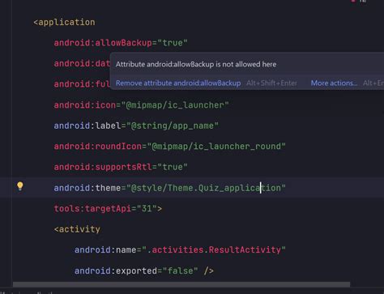Click android:allowBackup="true" attribute

pyautogui.click(x=121, y=43)
